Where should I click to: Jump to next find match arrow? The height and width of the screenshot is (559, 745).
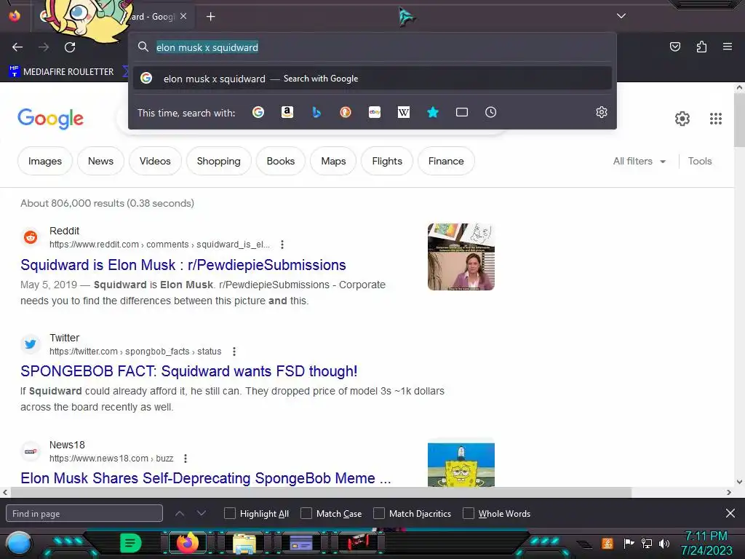(202, 513)
